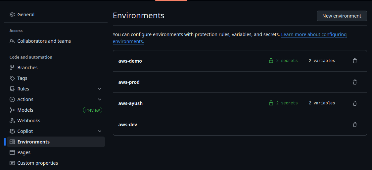The image size is (372, 170).
Task: Click the trash icon for aws-prod
Action: (x=354, y=82)
